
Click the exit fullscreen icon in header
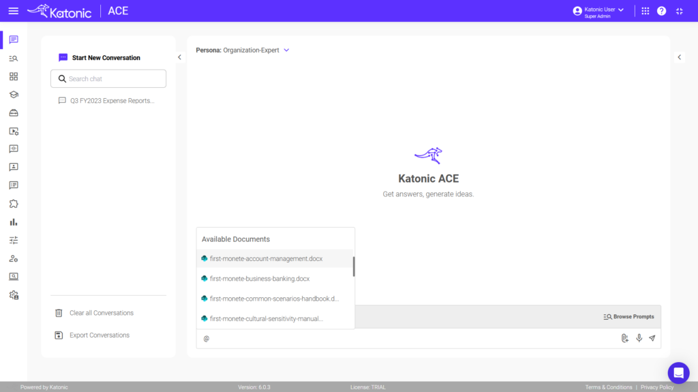point(680,11)
